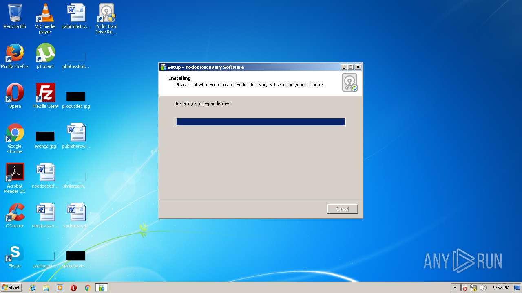Viewport: 522px width, 293px height.
Task: Launch Skype desktop shortcut
Action: [15, 256]
